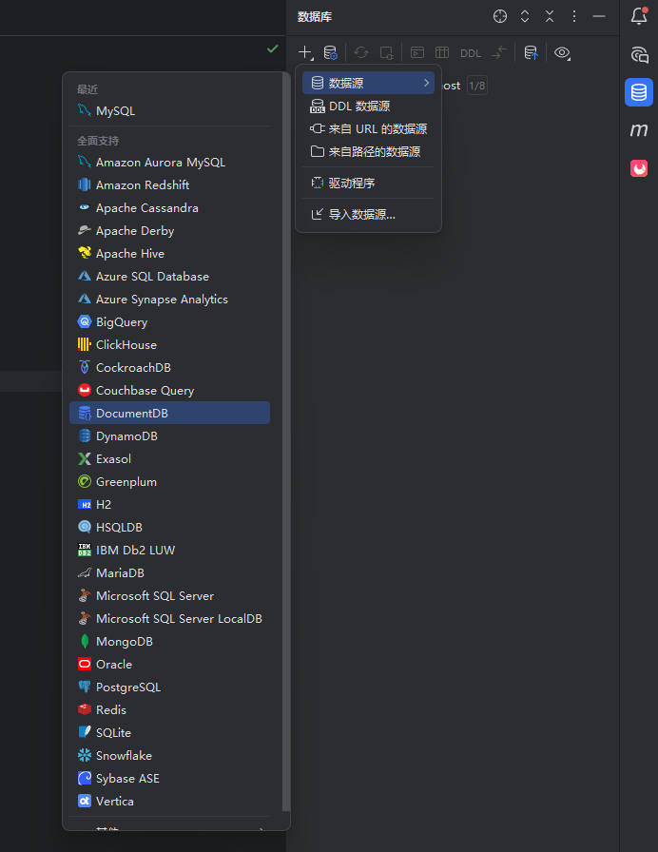Screen dimensions: 658x852
Task: Click the plus button to add a data source
Action: (x=304, y=53)
